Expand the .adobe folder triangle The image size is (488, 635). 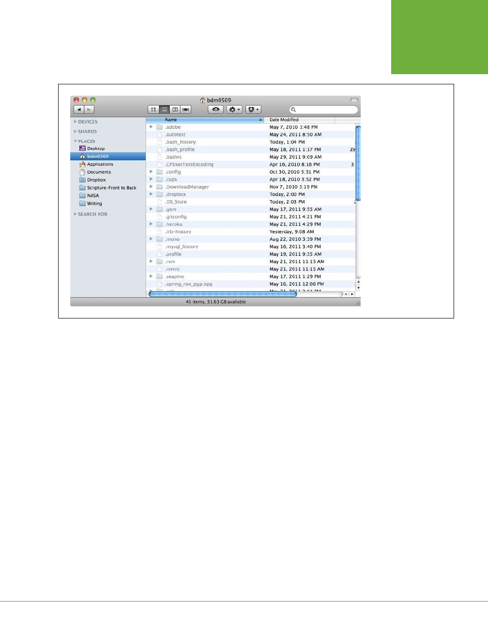[x=151, y=127]
